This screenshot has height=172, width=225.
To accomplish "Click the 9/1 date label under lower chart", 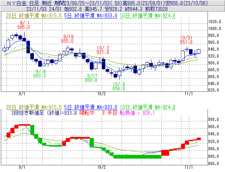I will pos(22,167).
